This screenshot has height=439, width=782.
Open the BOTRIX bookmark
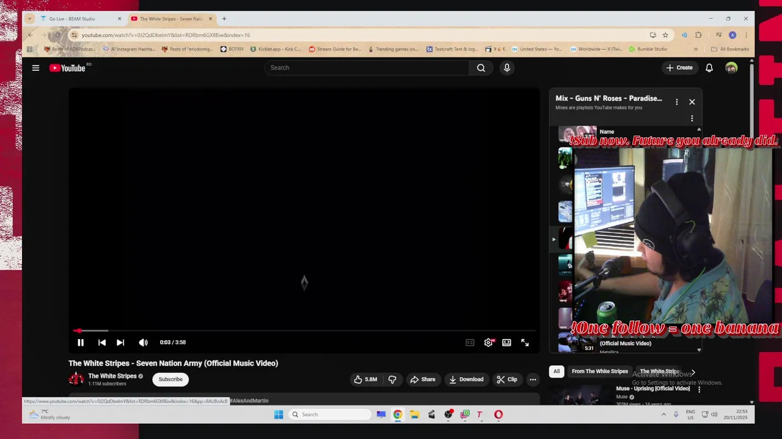tap(232, 49)
